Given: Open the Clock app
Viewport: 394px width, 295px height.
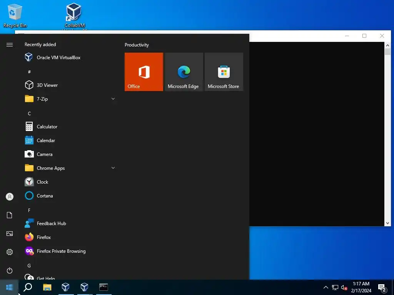Looking at the screenshot, I should (70, 182).
